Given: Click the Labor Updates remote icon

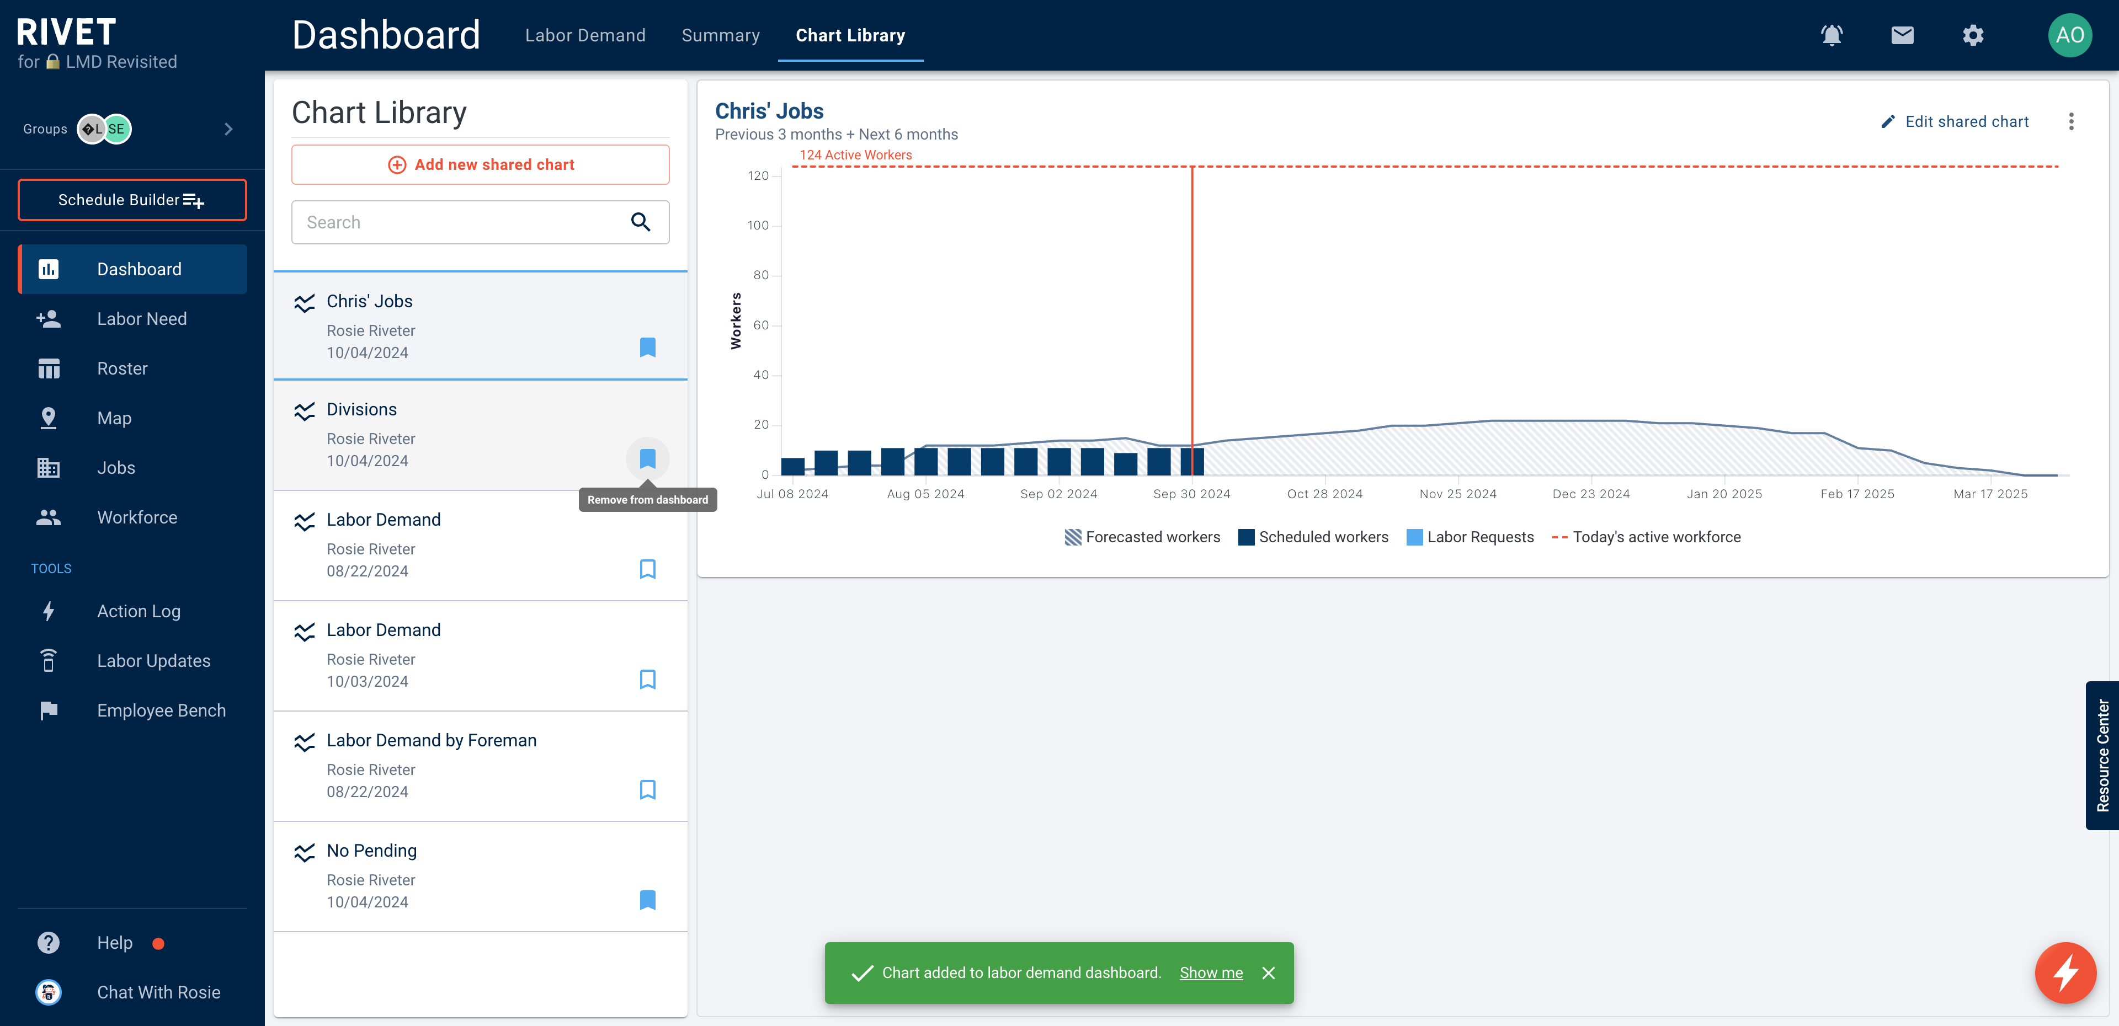Looking at the screenshot, I should (x=49, y=660).
